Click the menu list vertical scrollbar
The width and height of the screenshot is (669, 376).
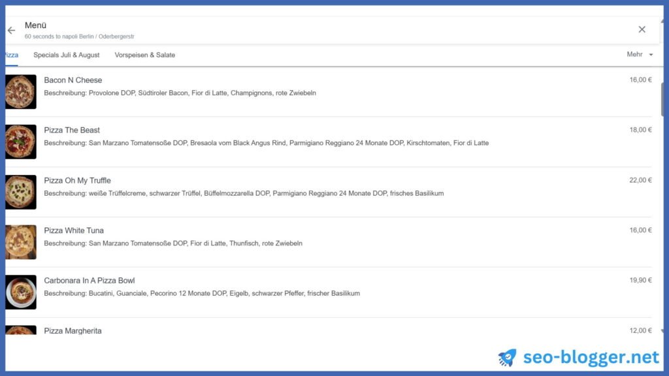click(x=662, y=99)
